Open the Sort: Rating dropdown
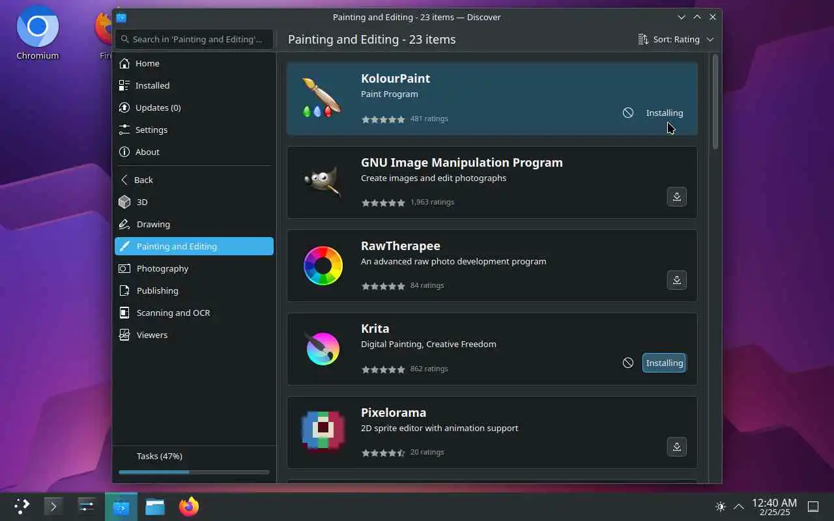The image size is (834, 521). 676,39
